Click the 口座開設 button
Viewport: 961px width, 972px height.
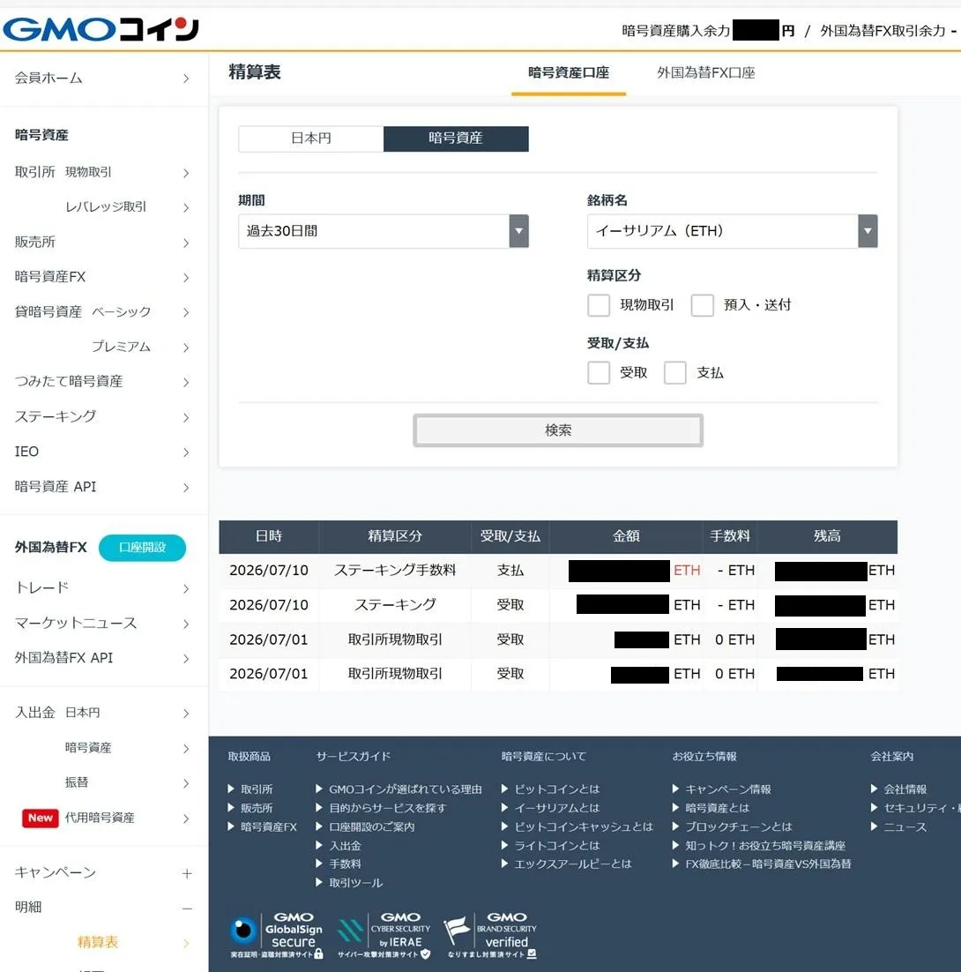(x=142, y=548)
